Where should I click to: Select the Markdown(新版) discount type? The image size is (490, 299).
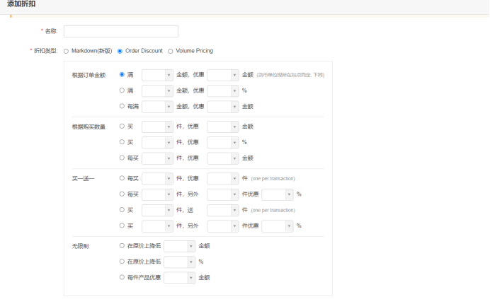[66, 51]
